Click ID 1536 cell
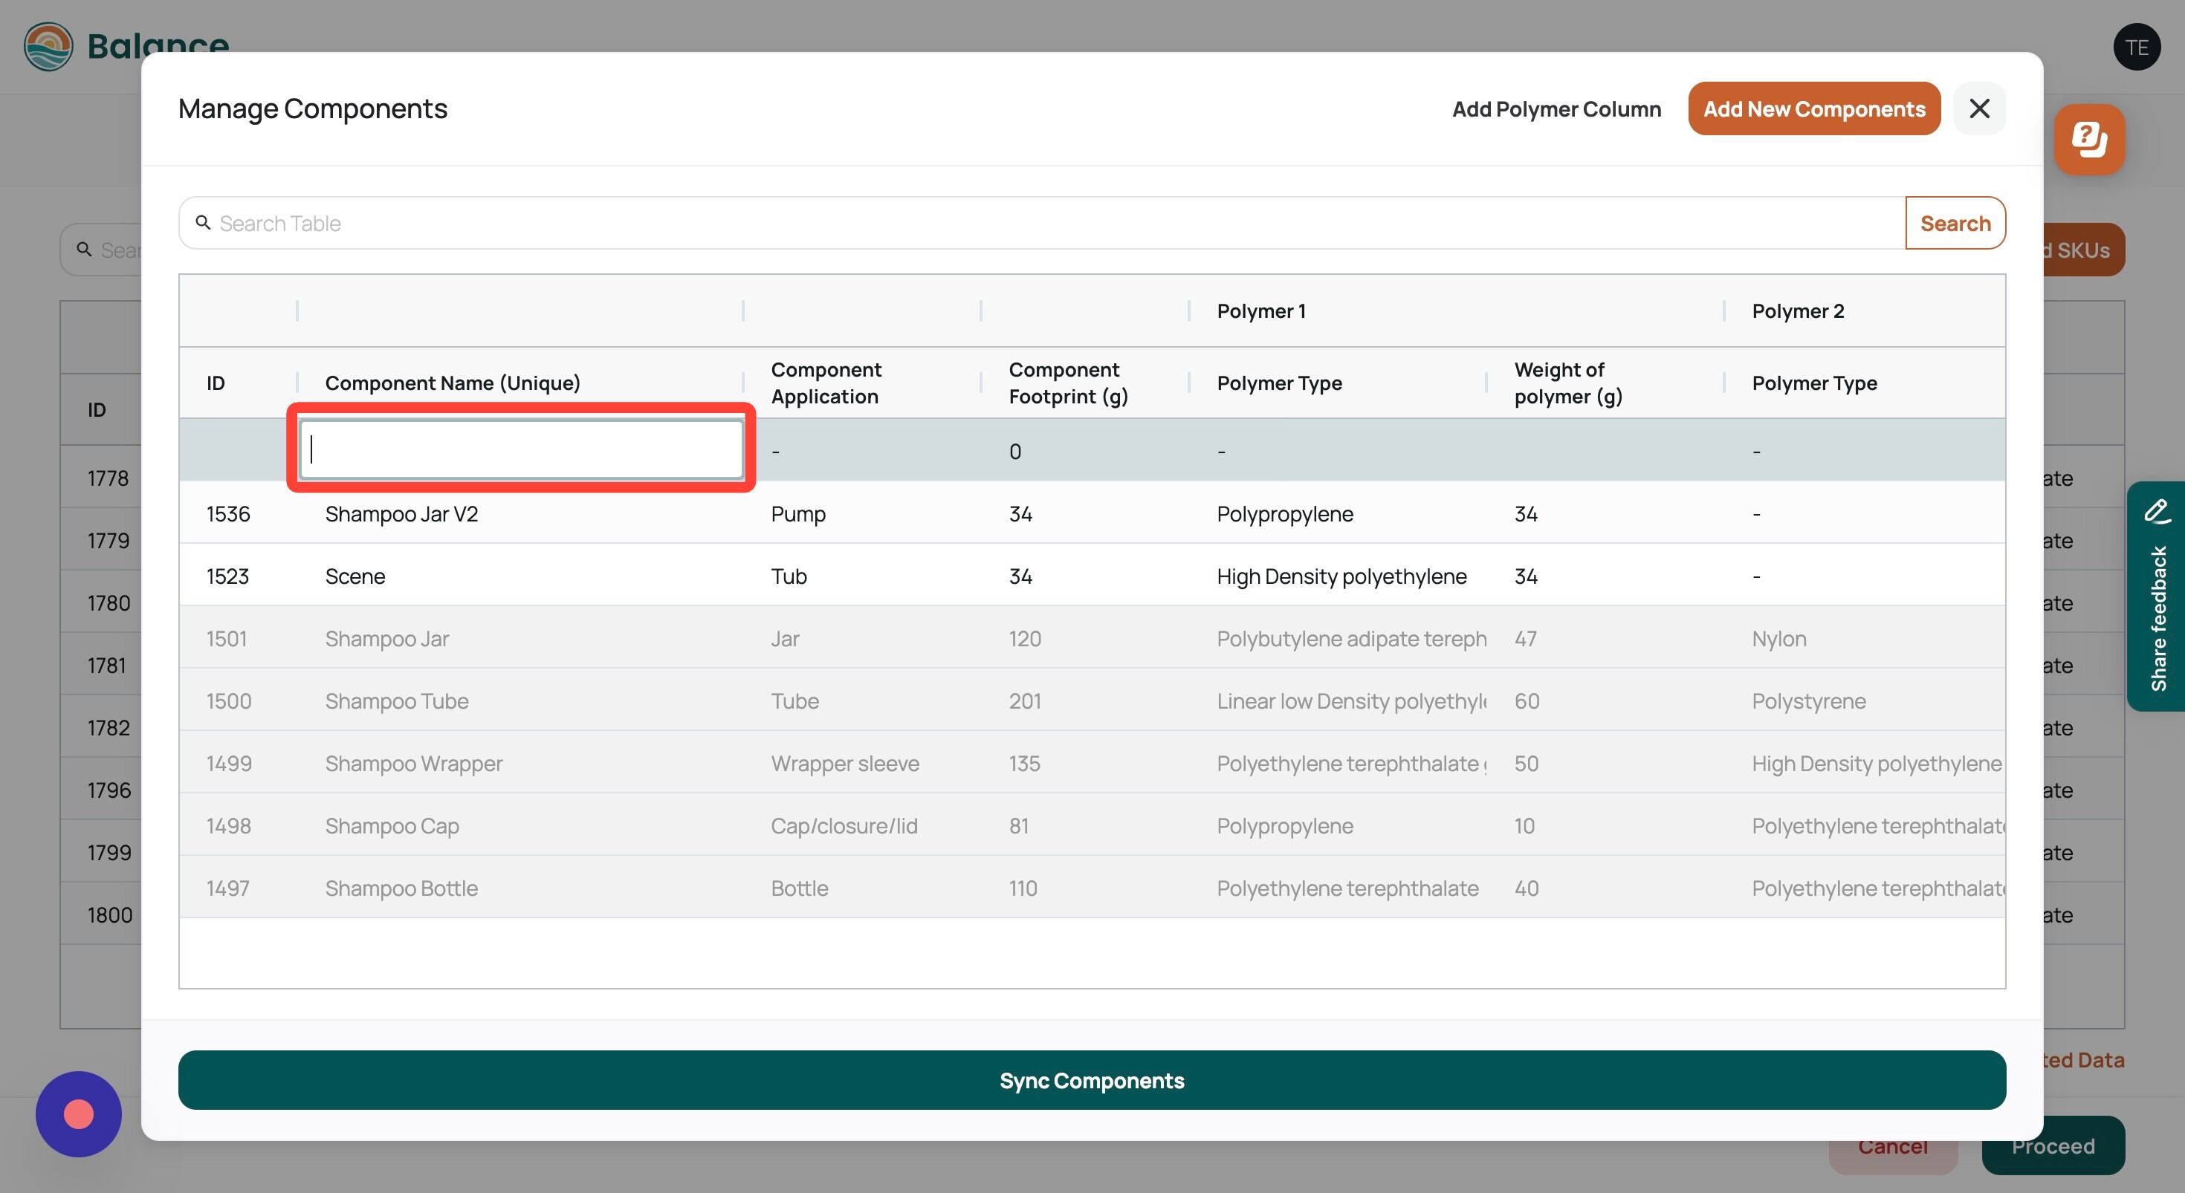2185x1193 pixels. 227,514
